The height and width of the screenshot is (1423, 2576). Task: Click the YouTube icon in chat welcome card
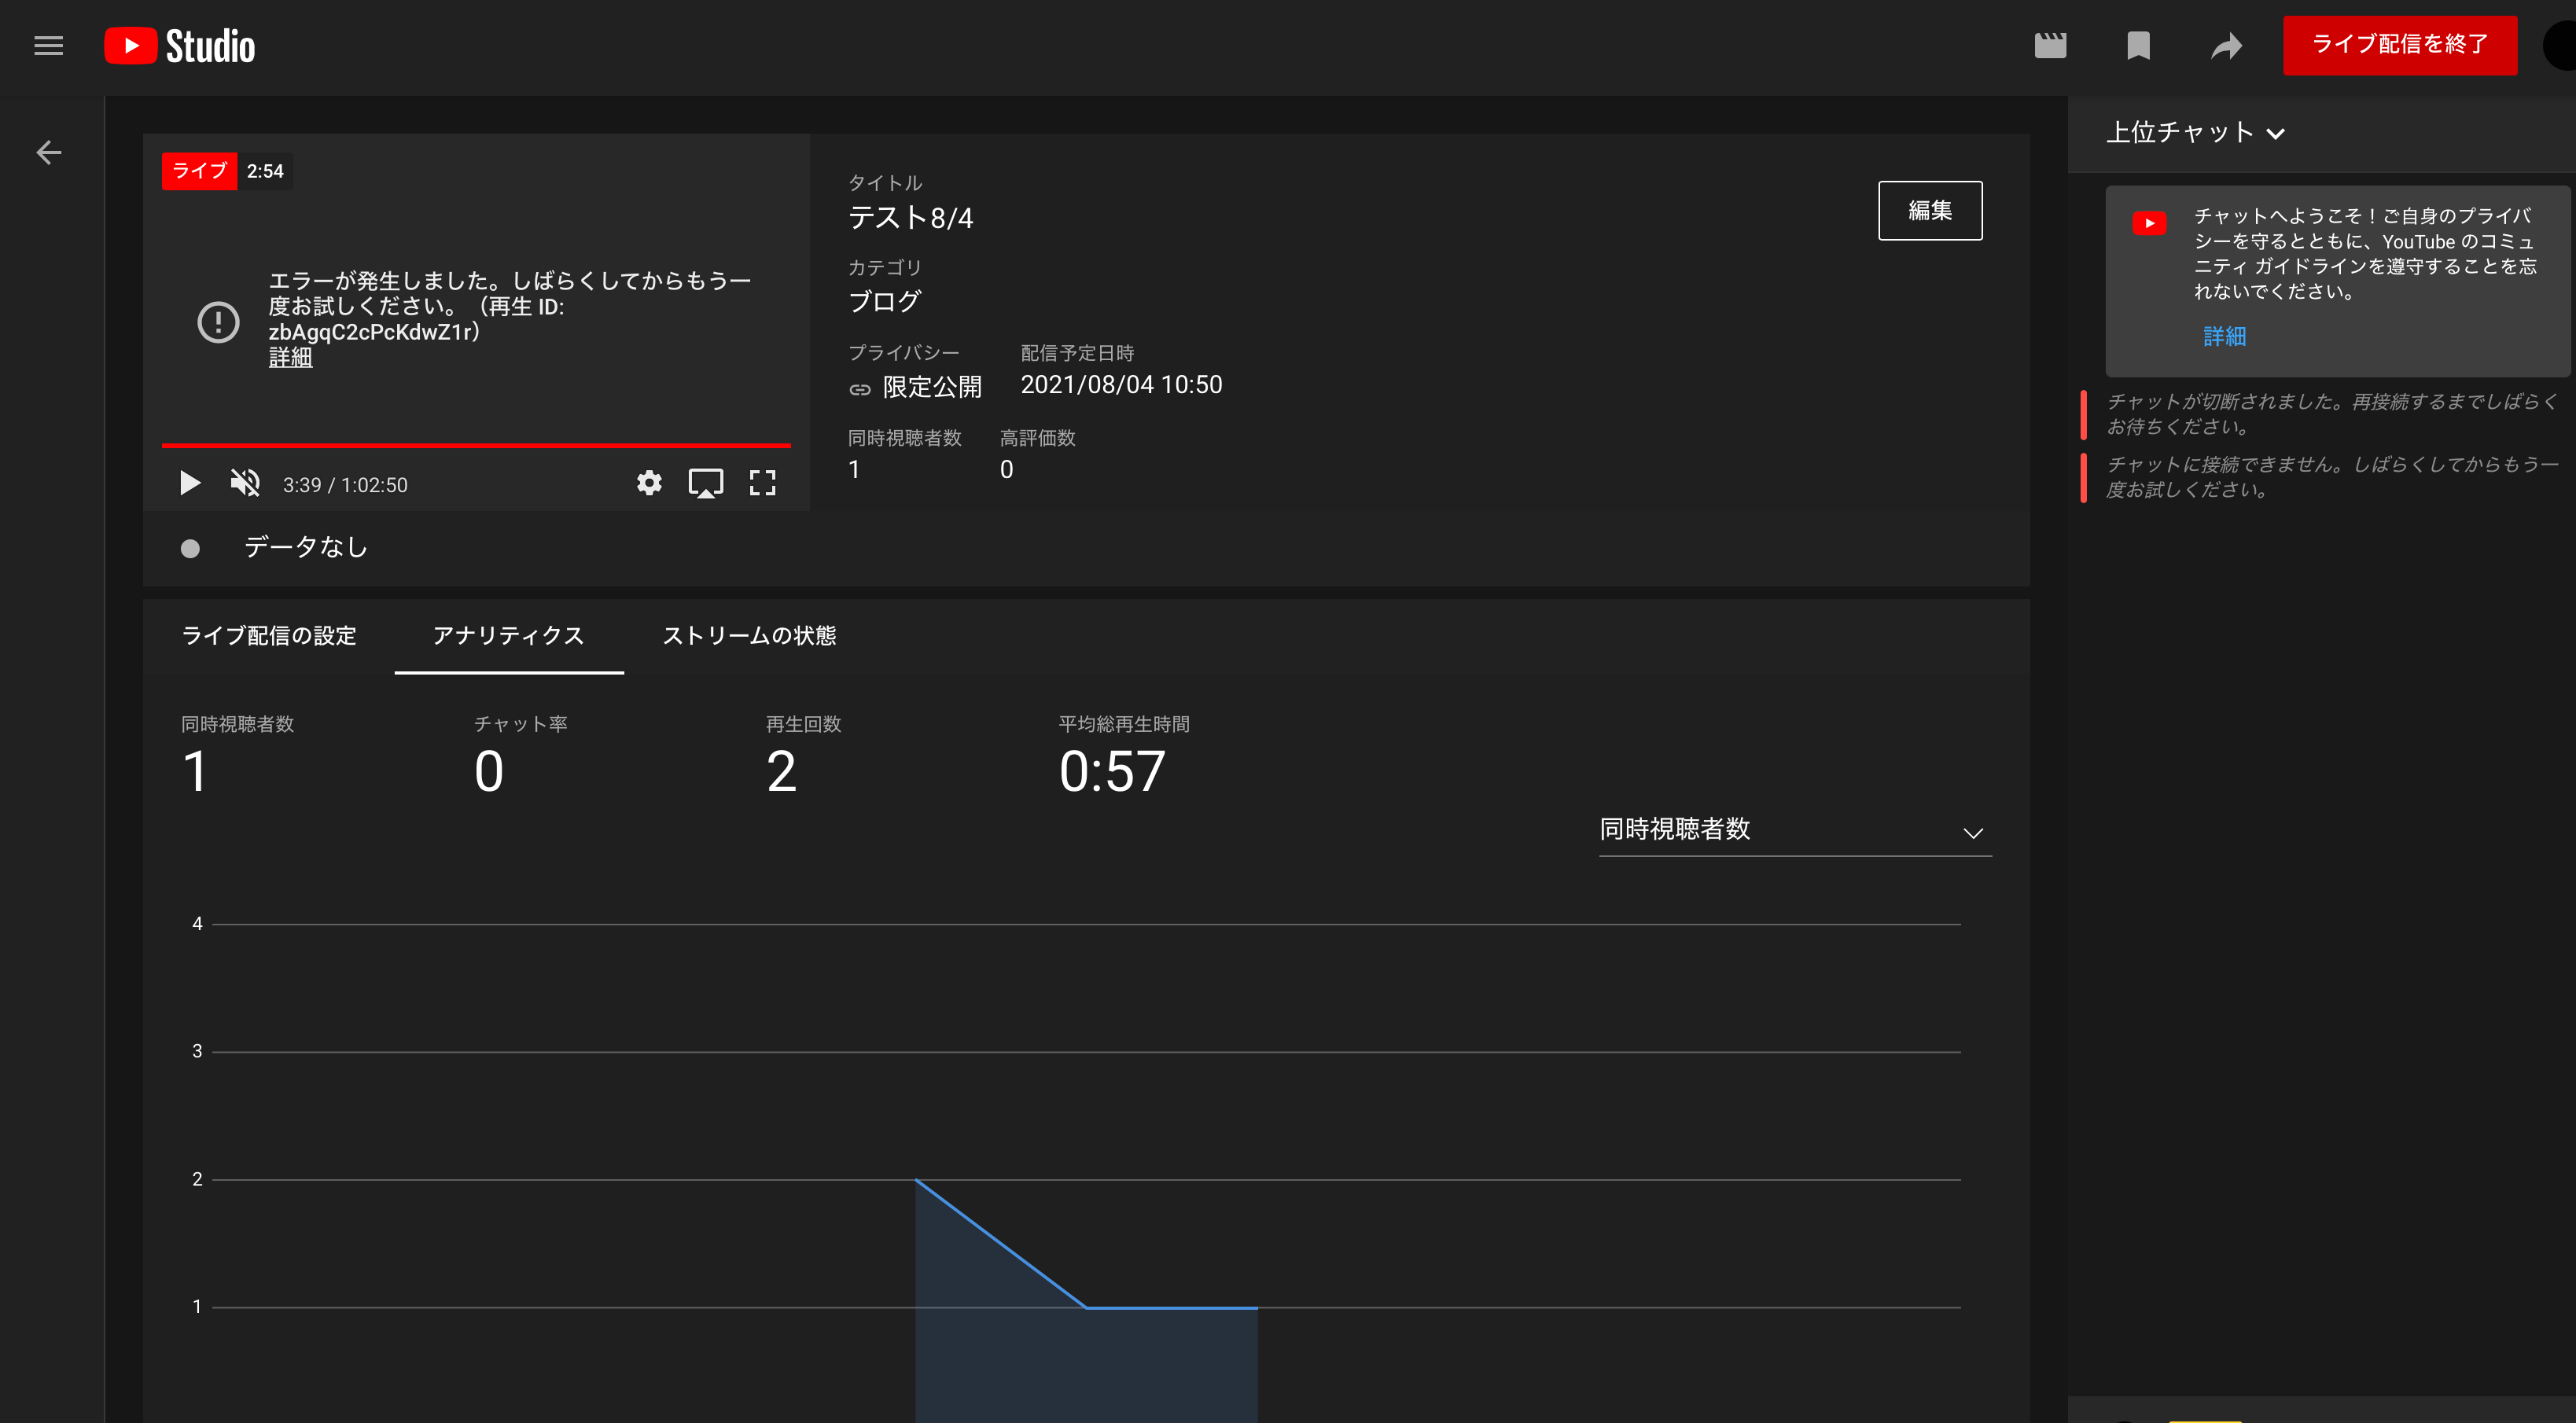pyautogui.click(x=2149, y=222)
